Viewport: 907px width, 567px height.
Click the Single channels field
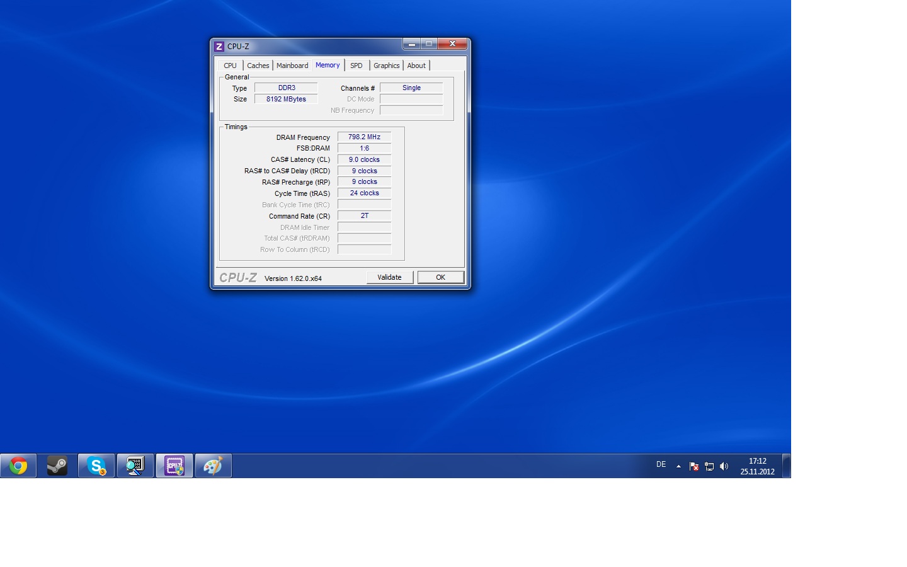pyautogui.click(x=411, y=88)
